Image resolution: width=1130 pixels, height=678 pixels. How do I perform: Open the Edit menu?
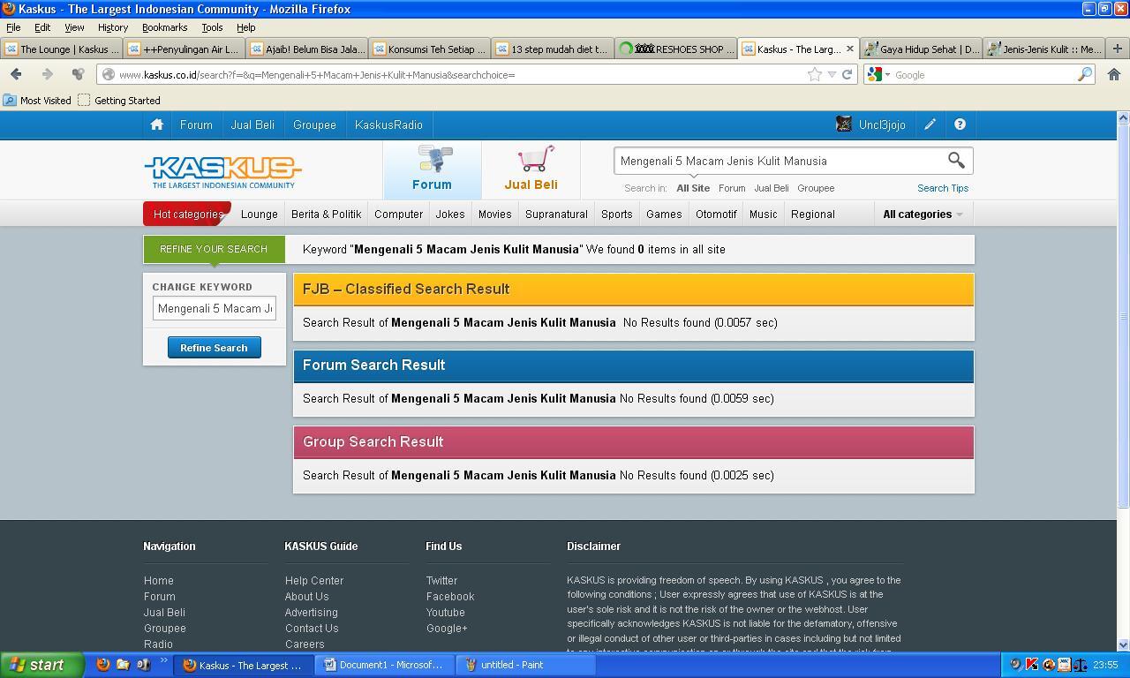tap(42, 27)
